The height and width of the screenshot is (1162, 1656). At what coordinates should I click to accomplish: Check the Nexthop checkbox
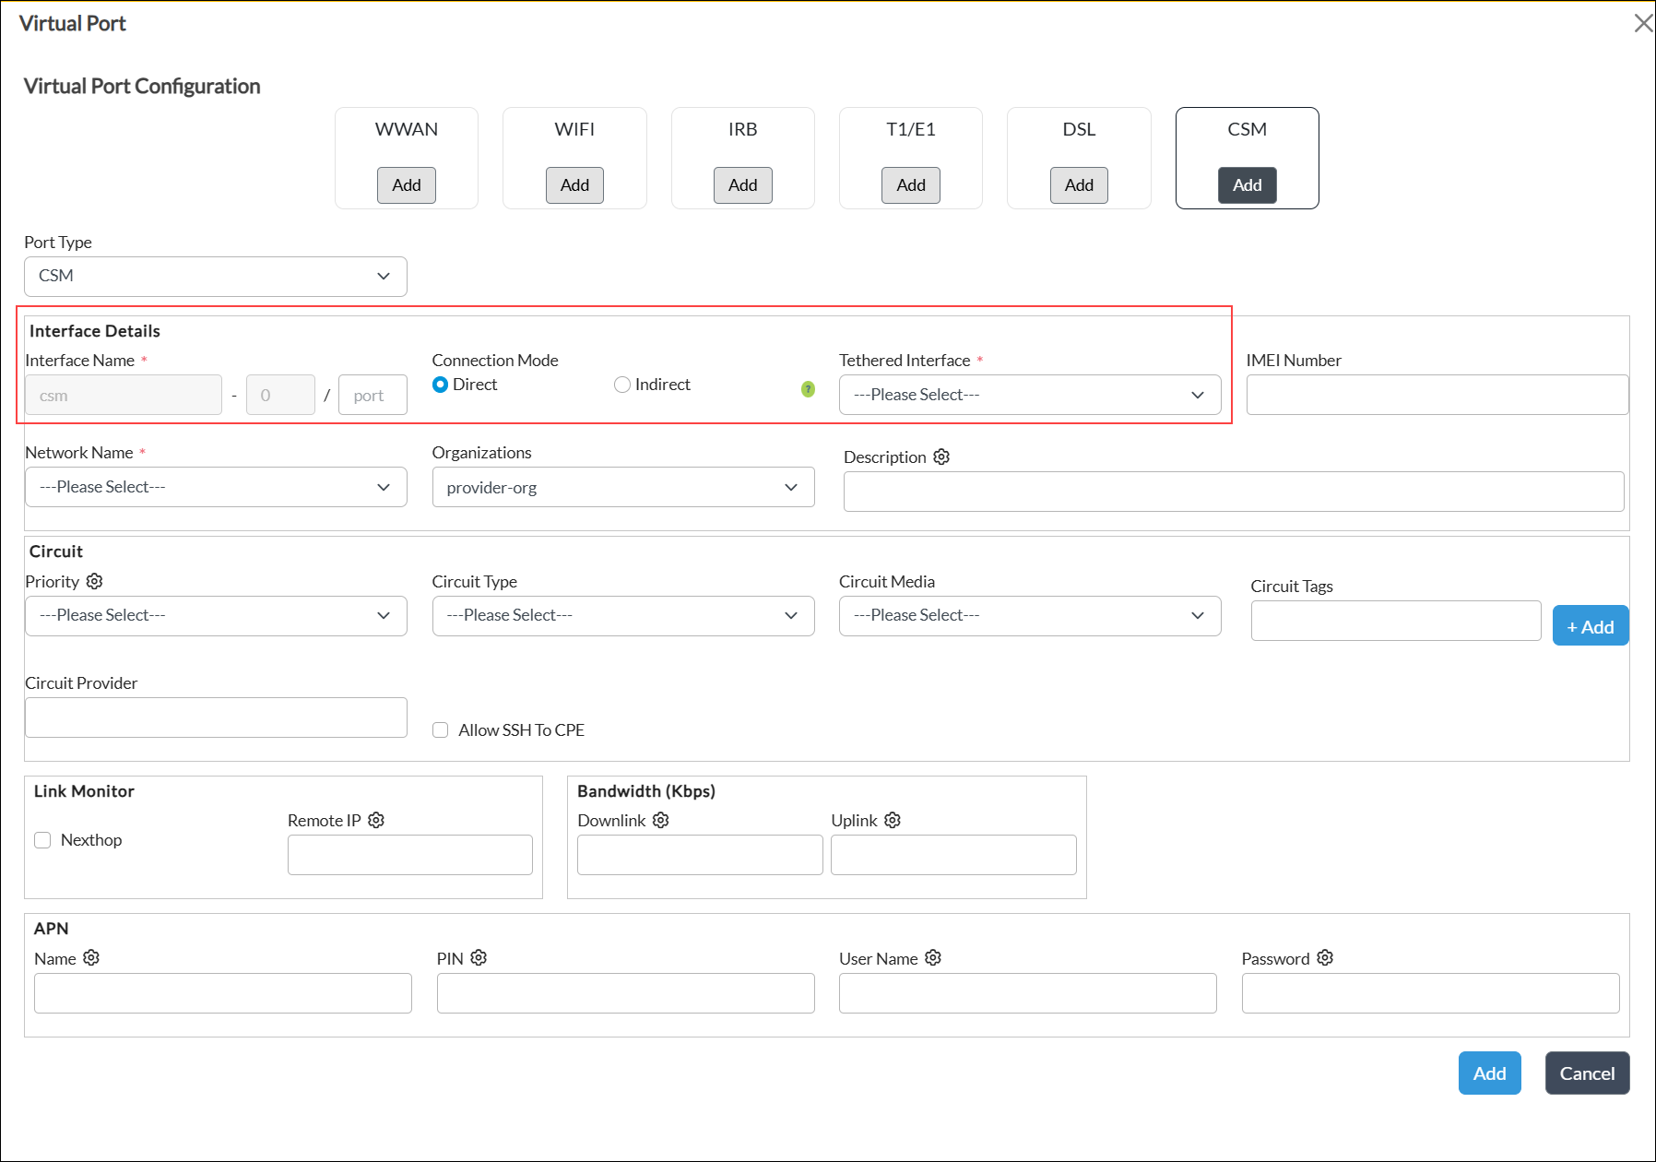coord(42,840)
